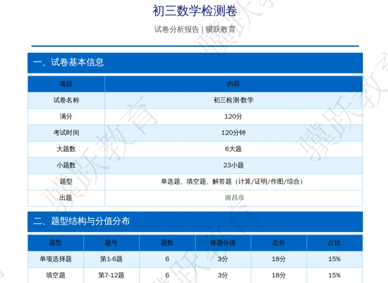Click the title 初三数学检测卷
This screenshot has height=283, width=388.
[194, 11]
